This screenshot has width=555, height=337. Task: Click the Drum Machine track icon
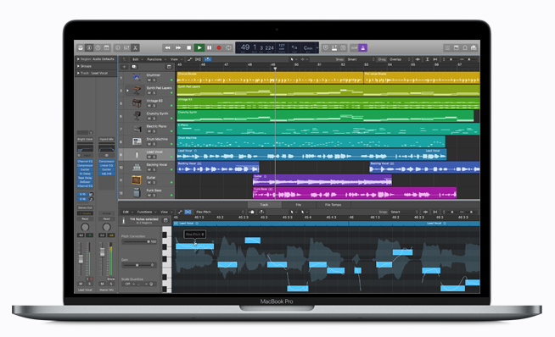(x=137, y=141)
